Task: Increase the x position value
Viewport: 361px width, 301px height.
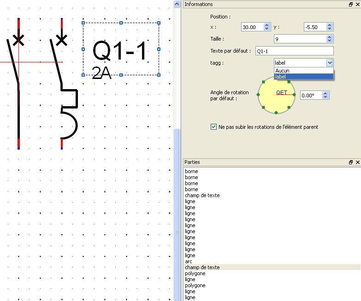Action: pos(266,25)
